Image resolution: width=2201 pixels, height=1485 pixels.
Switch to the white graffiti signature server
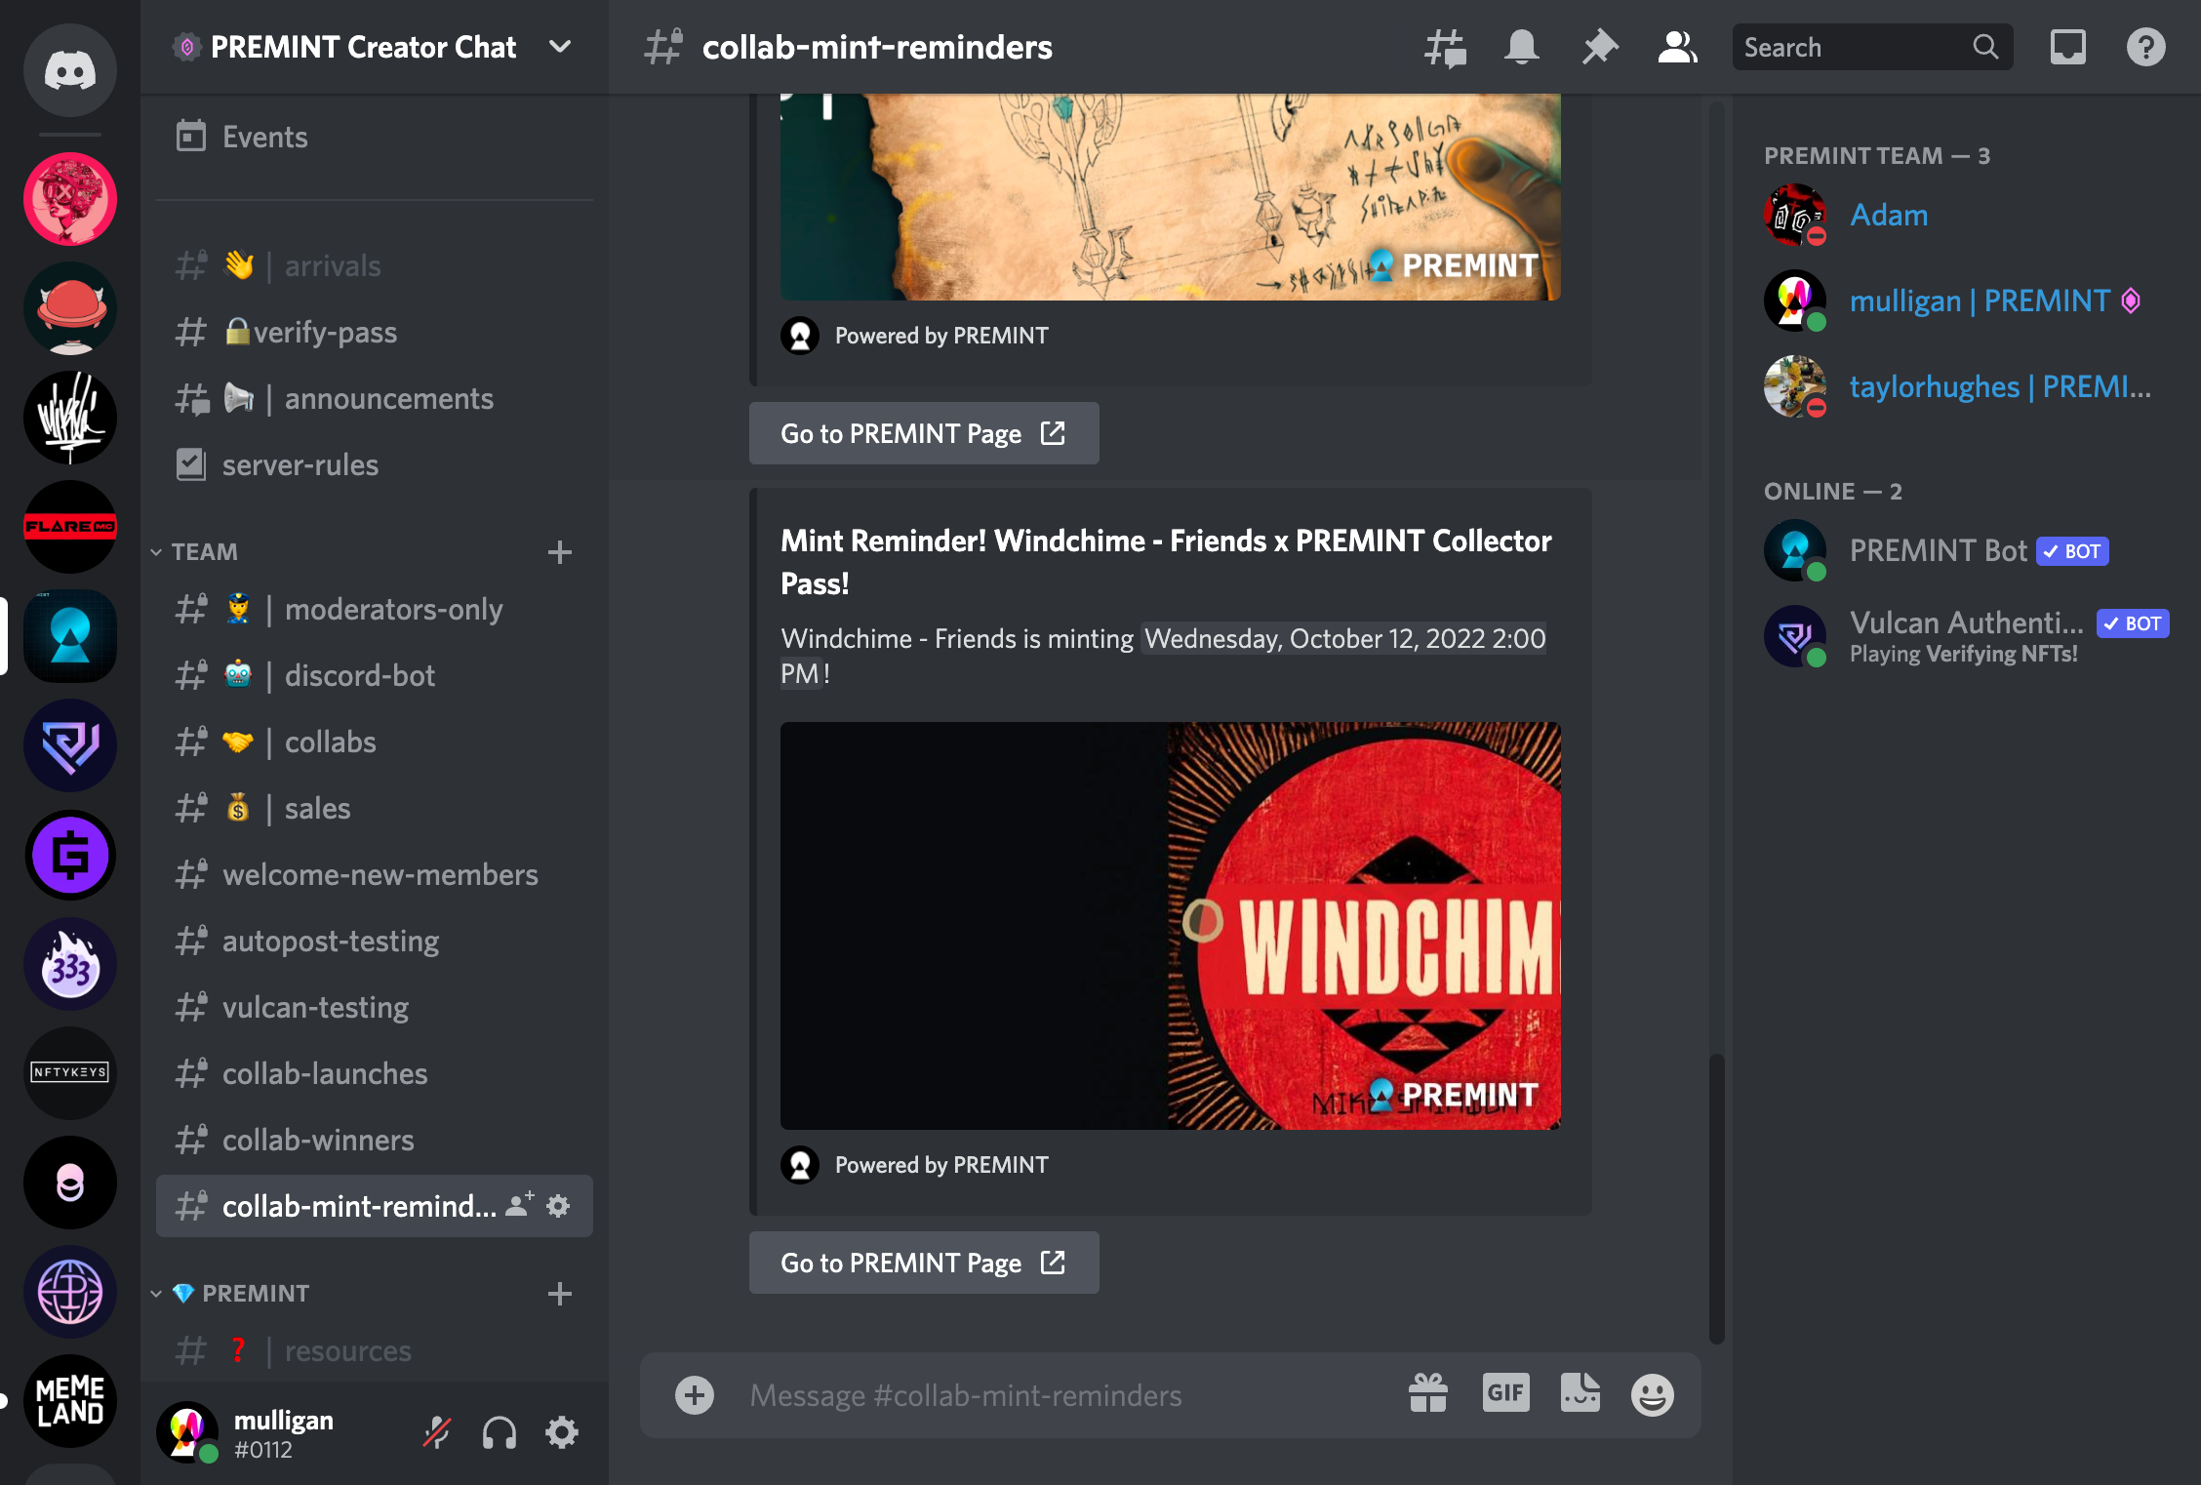(x=70, y=418)
